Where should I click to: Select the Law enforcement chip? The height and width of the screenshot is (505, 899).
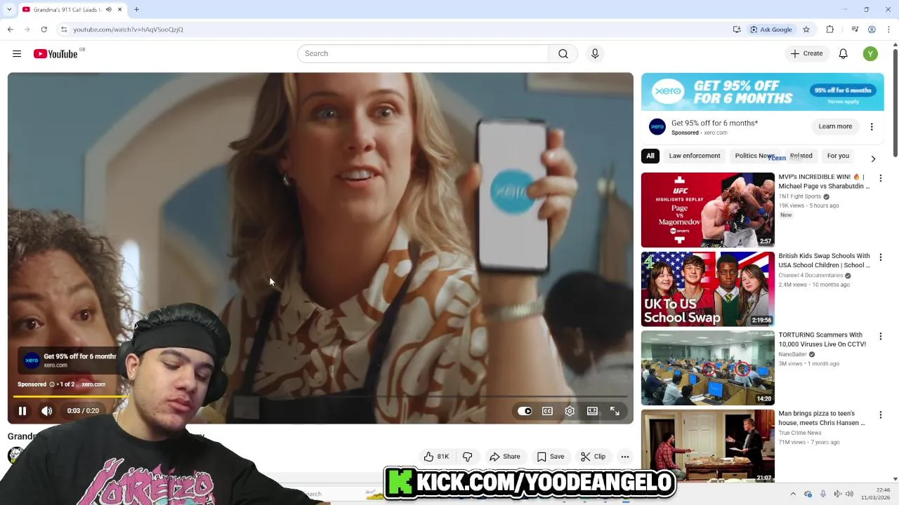point(695,156)
